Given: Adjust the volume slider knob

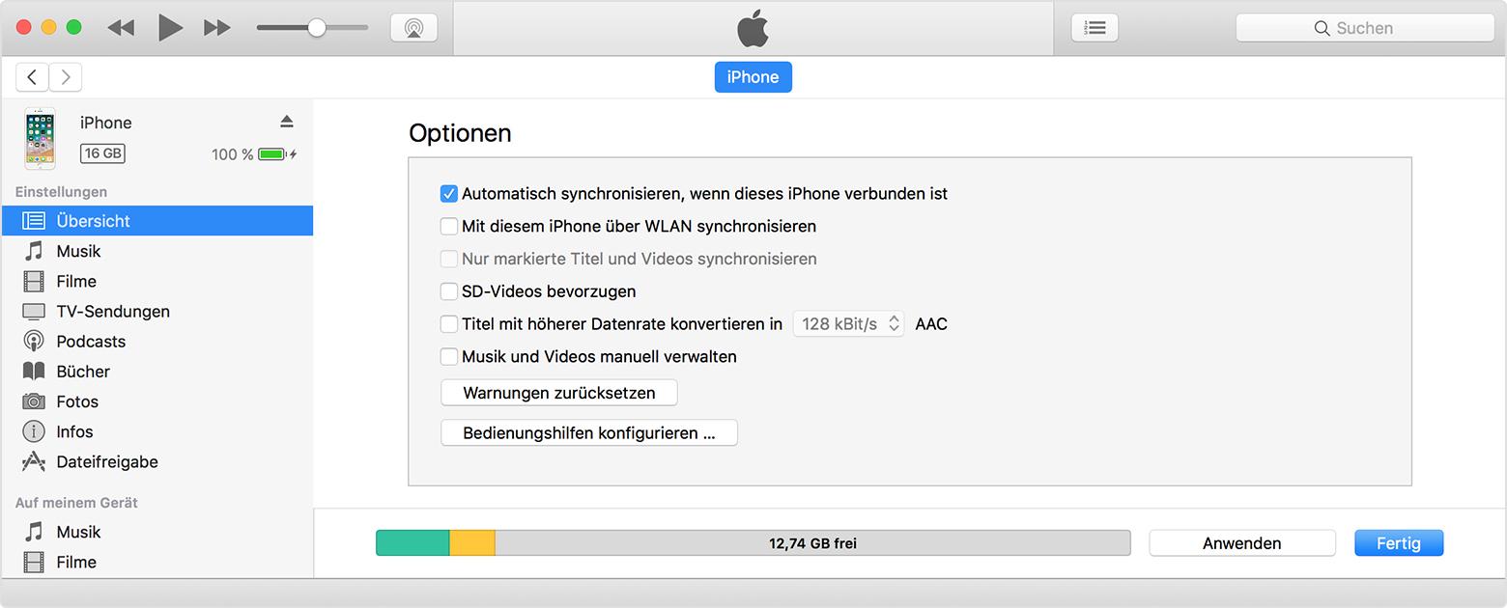Looking at the screenshot, I should pyautogui.click(x=316, y=28).
